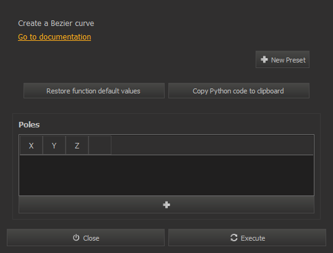333x253 pixels.
Task: Open the Go to documentation link
Action: tap(54, 37)
